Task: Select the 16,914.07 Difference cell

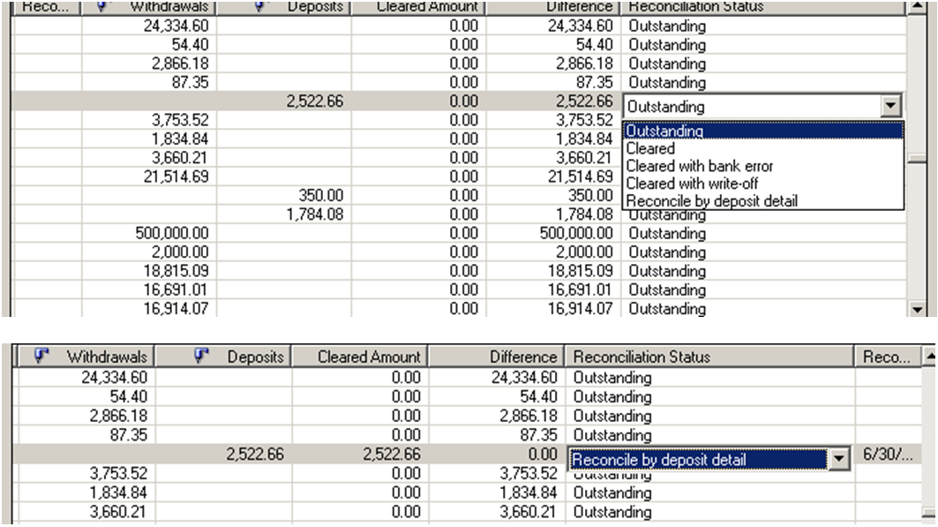Action: tap(554, 308)
